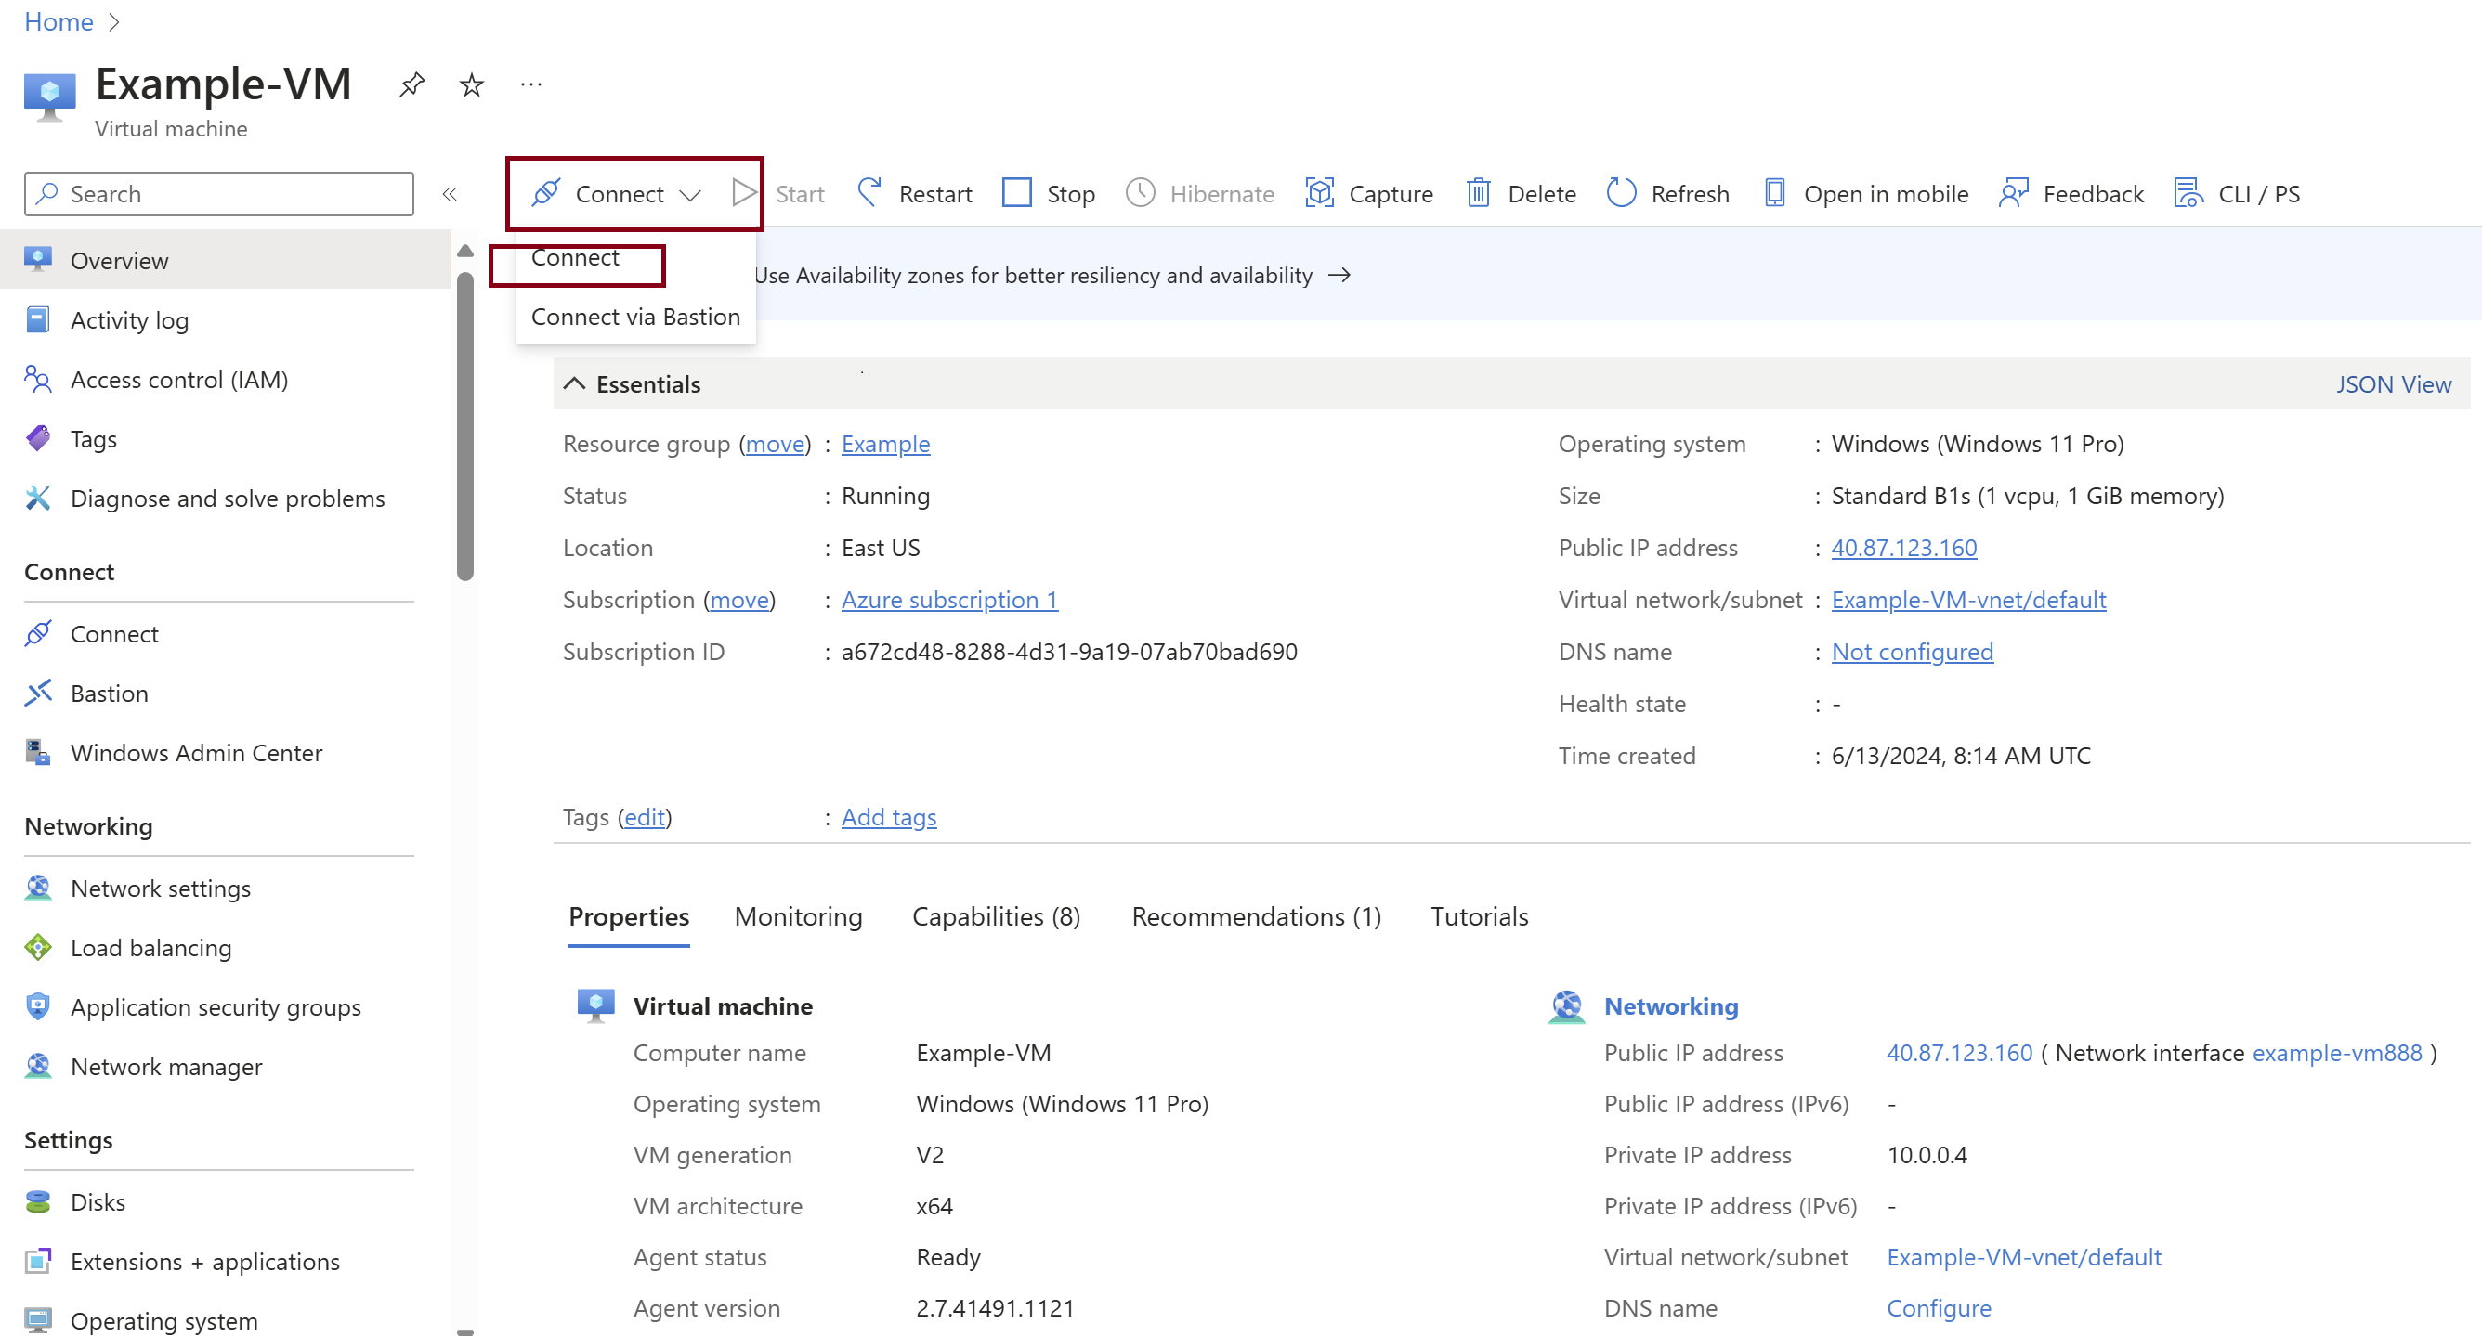Switch to the Monitoring tab
2482x1336 pixels.
[x=798, y=915]
